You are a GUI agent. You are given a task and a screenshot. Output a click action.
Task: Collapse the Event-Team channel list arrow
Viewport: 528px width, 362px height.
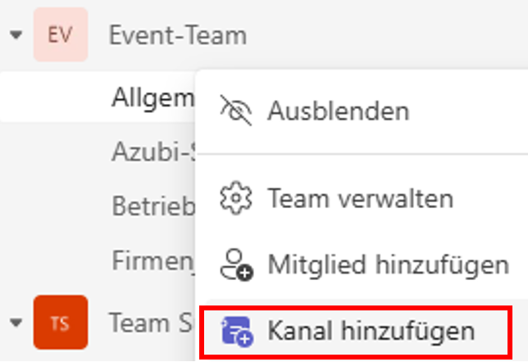pyautogui.click(x=16, y=34)
